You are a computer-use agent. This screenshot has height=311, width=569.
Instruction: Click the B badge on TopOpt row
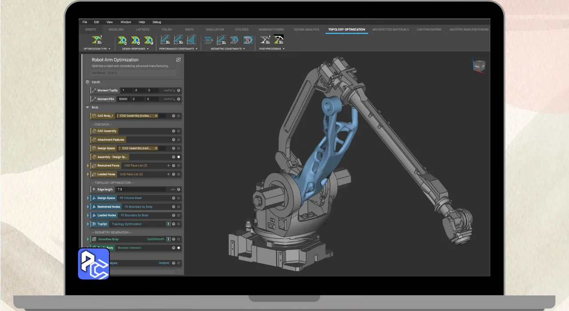(x=168, y=224)
